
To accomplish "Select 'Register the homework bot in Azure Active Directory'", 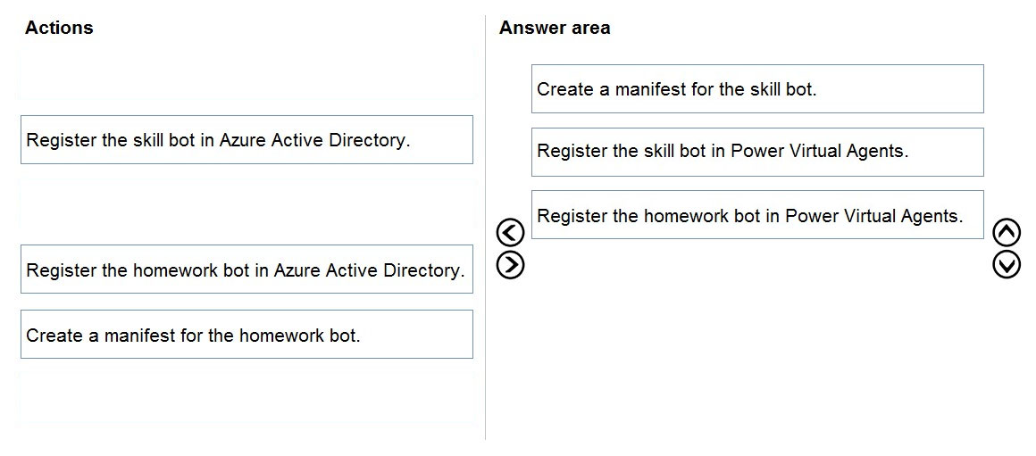I will click(246, 269).
